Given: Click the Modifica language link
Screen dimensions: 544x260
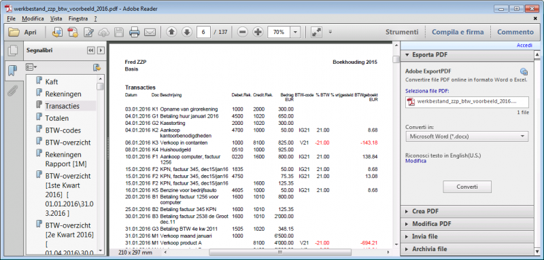Looking at the screenshot, I should pos(415,161).
